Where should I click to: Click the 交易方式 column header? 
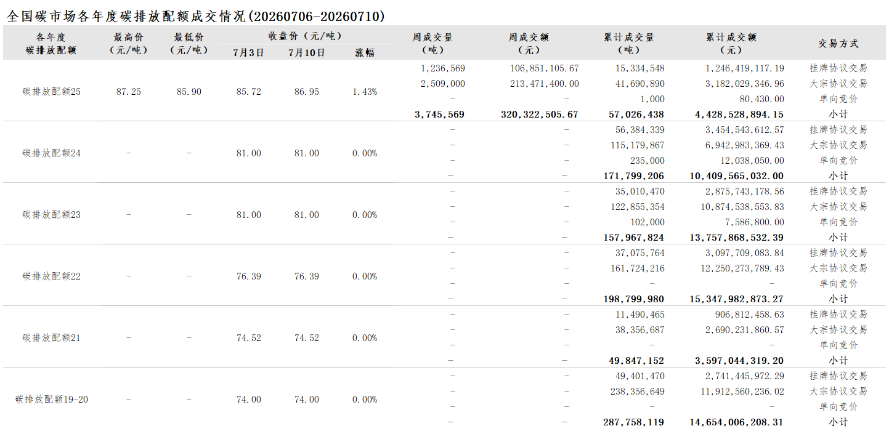[838, 43]
